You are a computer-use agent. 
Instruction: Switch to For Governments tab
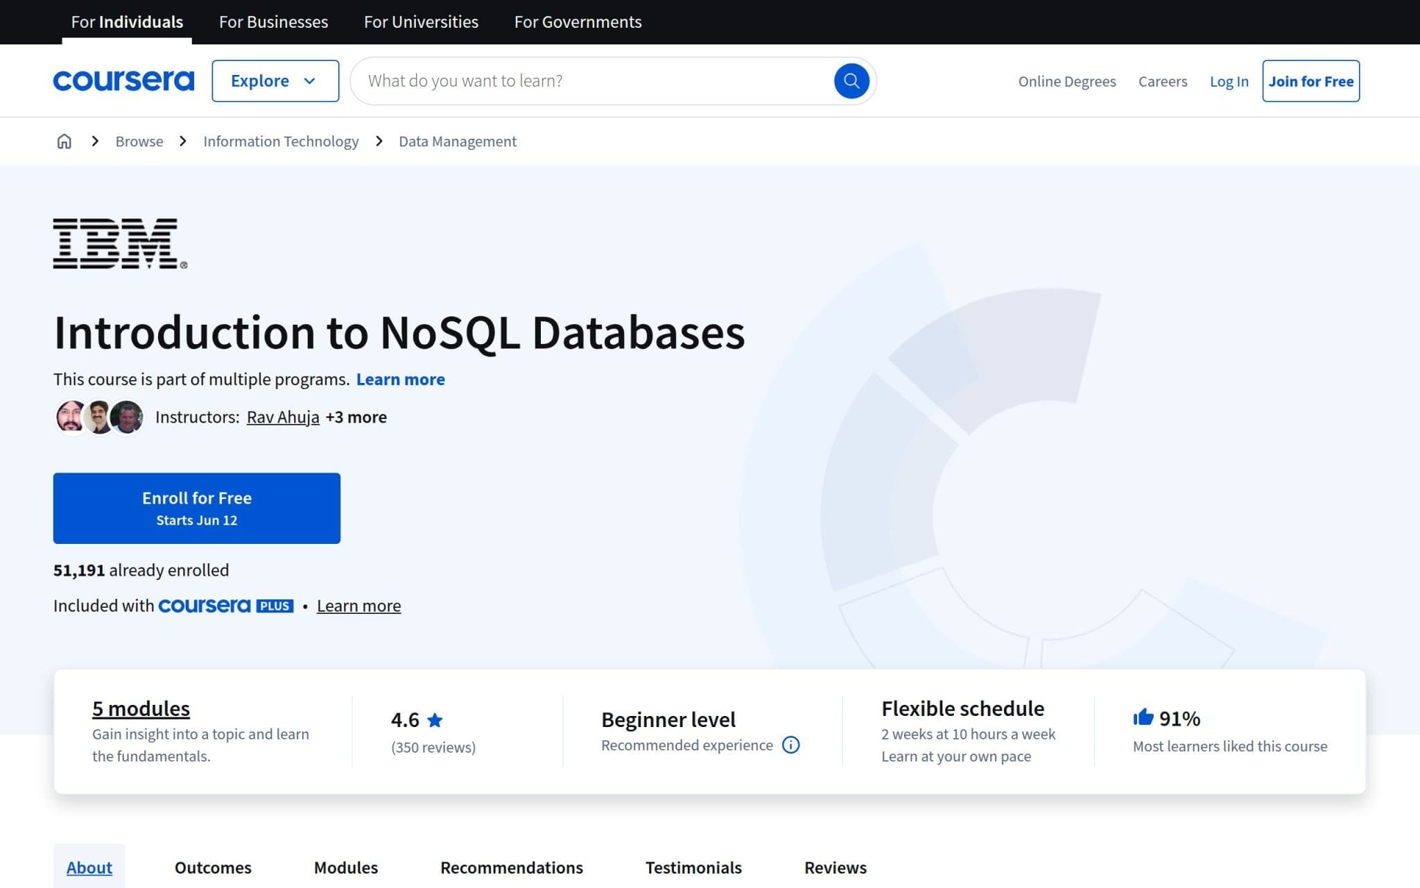point(578,22)
